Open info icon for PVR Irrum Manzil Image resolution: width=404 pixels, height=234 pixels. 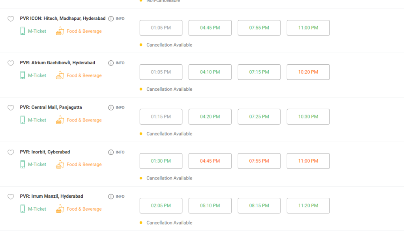111,197
